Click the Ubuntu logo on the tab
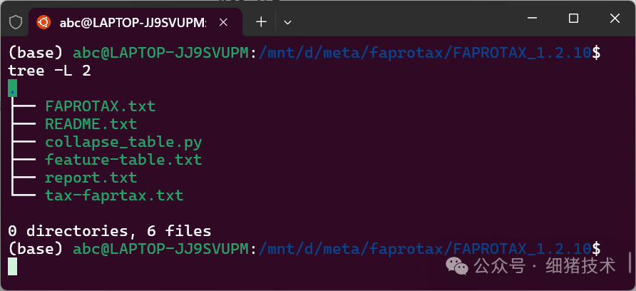Screen dimensions: 636x291 (44, 22)
